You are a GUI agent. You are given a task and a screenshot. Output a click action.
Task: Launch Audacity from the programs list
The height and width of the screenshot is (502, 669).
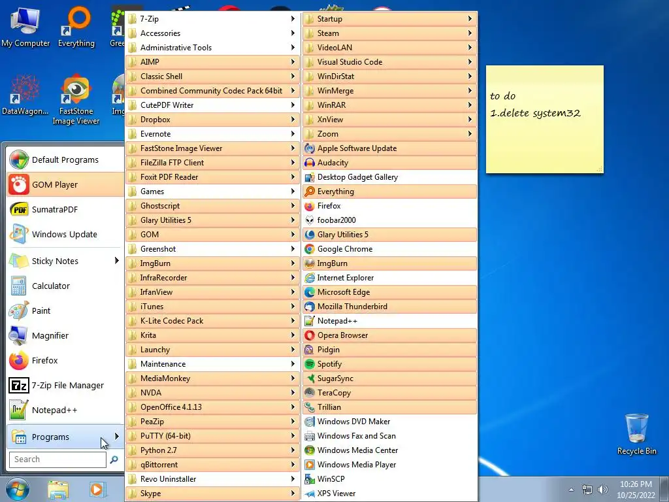pos(389,163)
